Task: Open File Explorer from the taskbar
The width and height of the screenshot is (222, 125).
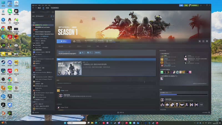Action: click(x=92, y=123)
